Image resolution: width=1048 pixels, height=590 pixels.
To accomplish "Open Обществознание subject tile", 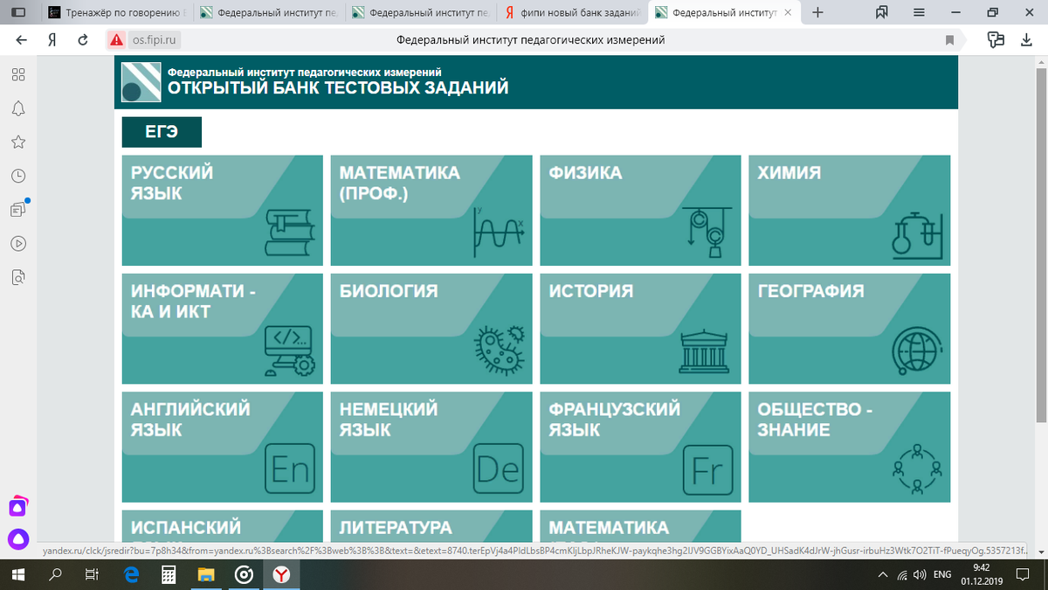I will (x=849, y=447).
